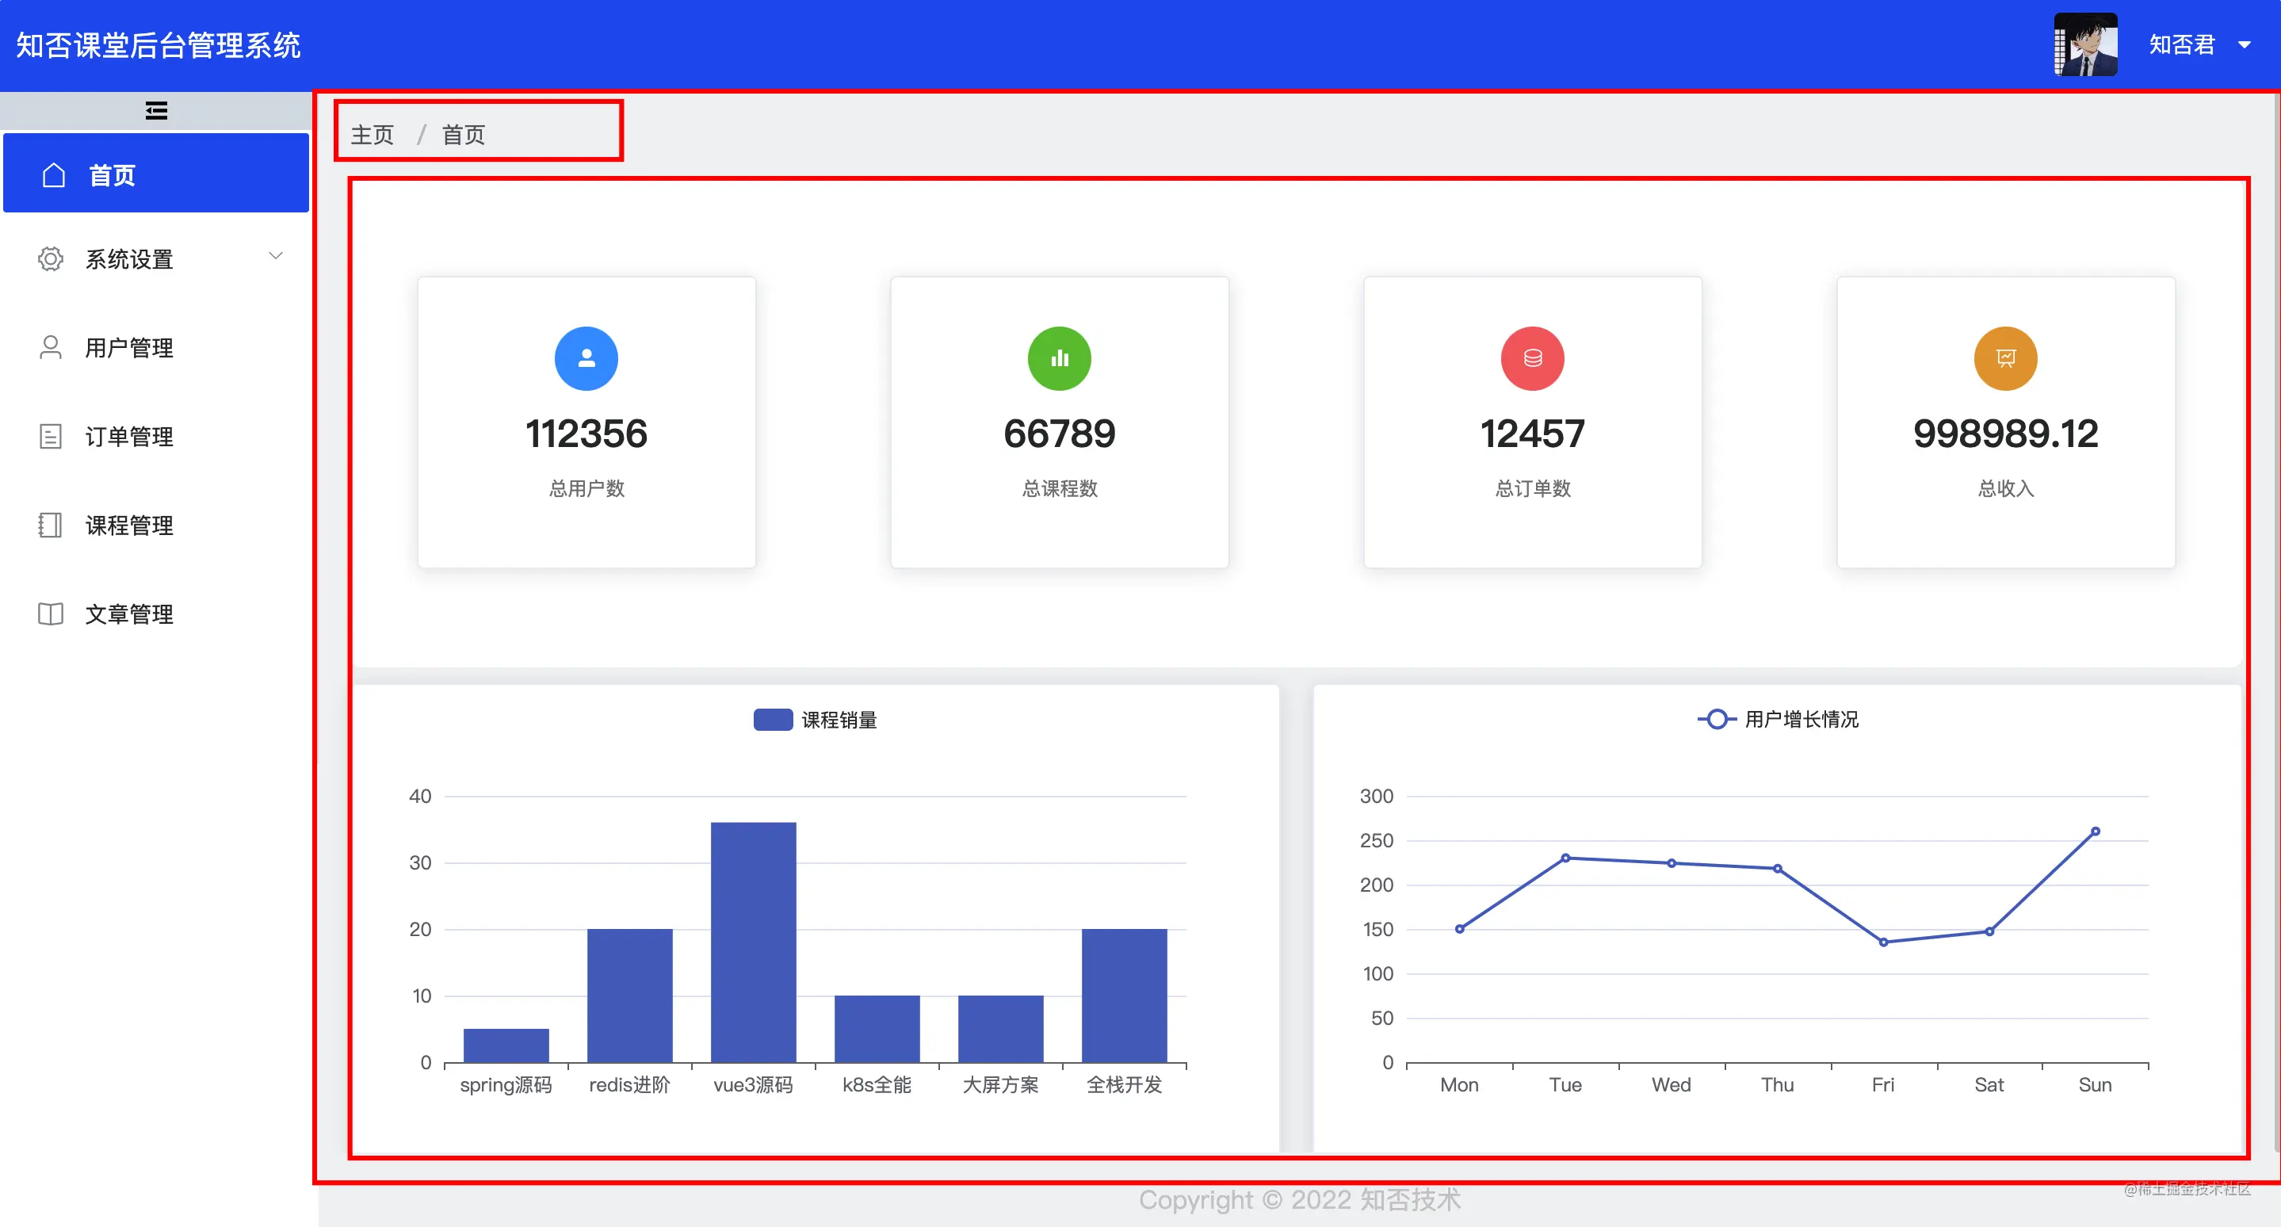Click the 知否课堂后台管理系统 title
This screenshot has width=2281, height=1227.
[159, 45]
